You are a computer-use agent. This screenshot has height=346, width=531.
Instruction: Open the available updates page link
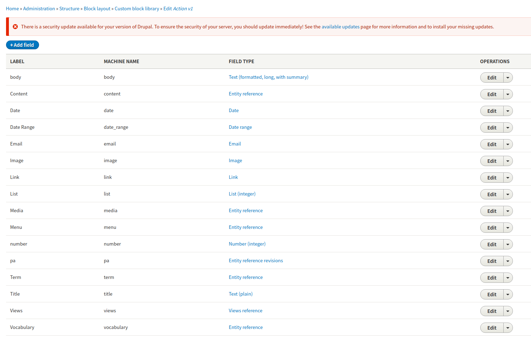(340, 27)
